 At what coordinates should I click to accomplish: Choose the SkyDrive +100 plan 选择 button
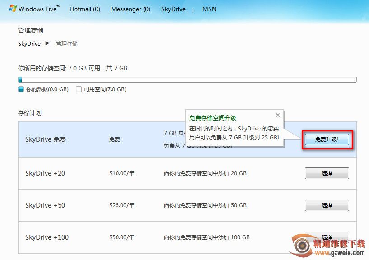[327, 237]
